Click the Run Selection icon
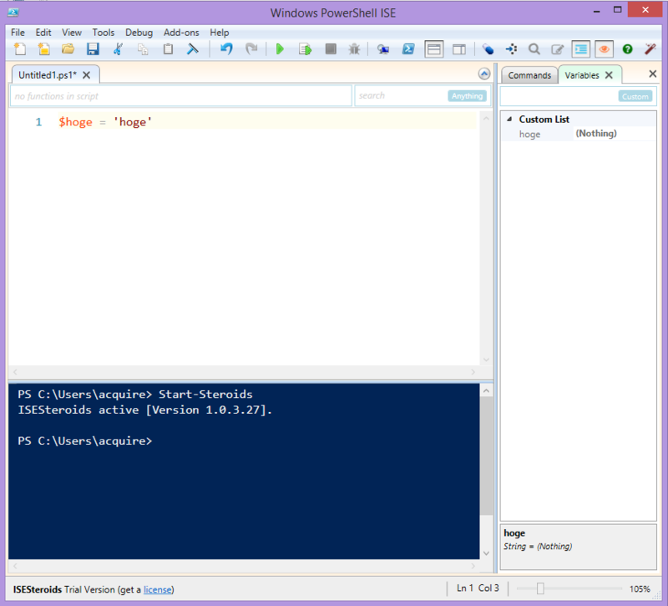This screenshot has width=668, height=606. tap(305, 48)
